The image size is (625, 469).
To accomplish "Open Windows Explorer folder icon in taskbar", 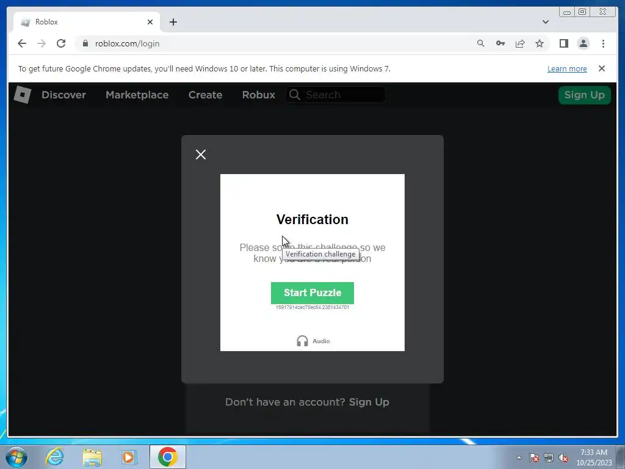I will click(x=92, y=457).
